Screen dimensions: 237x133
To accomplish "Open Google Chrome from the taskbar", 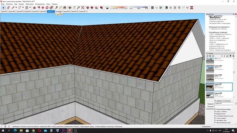I will [x=33, y=130].
